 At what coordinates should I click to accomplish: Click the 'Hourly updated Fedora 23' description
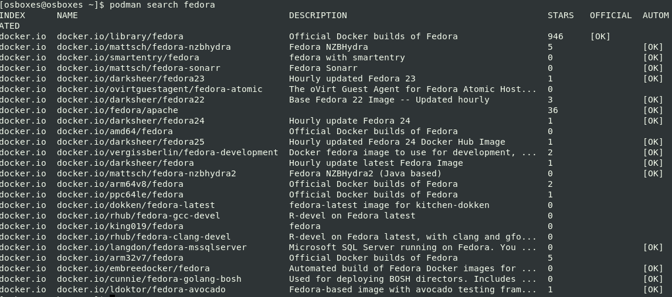pyautogui.click(x=352, y=78)
